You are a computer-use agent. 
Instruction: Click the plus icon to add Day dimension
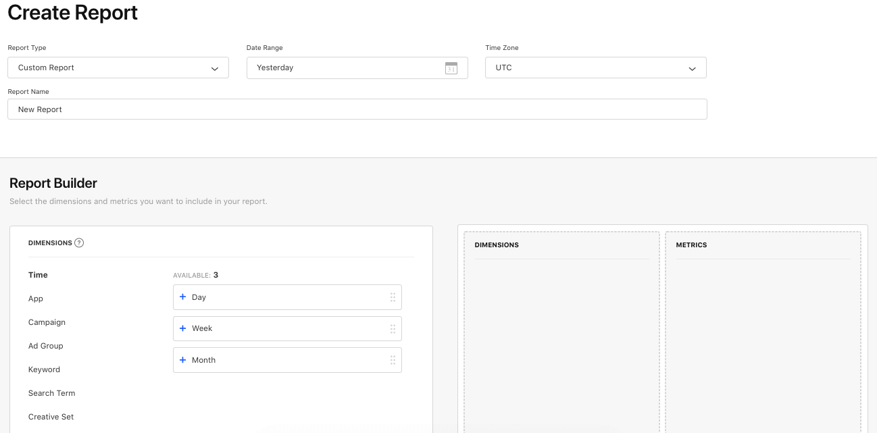pyautogui.click(x=182, y=297)
